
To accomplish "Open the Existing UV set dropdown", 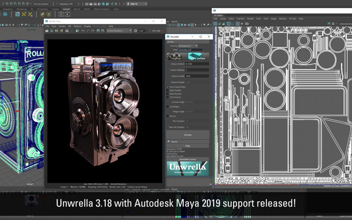I will tap(188, 46).
